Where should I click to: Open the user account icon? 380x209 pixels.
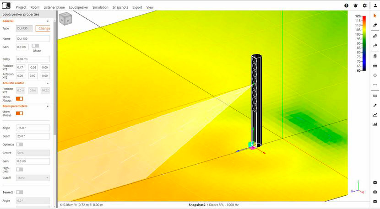pyautogui.click(x=375, y=5)
